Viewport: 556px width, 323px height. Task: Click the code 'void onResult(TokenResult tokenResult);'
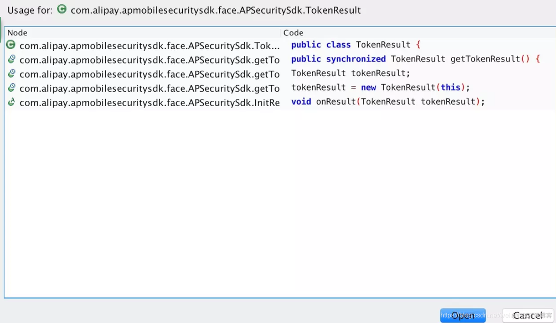click(387, 101)
